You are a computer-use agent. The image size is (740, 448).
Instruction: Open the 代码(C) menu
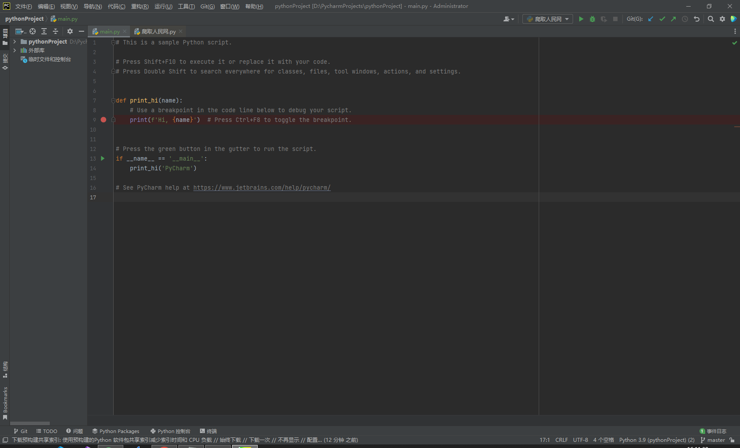tap(116, 6)
